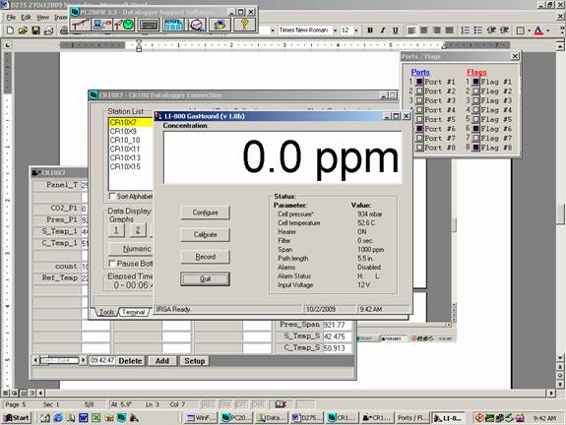This screenshot has height=425, width=566.
Task: Toggle Port #8 checkbox
Action: (x=419, y=148)
